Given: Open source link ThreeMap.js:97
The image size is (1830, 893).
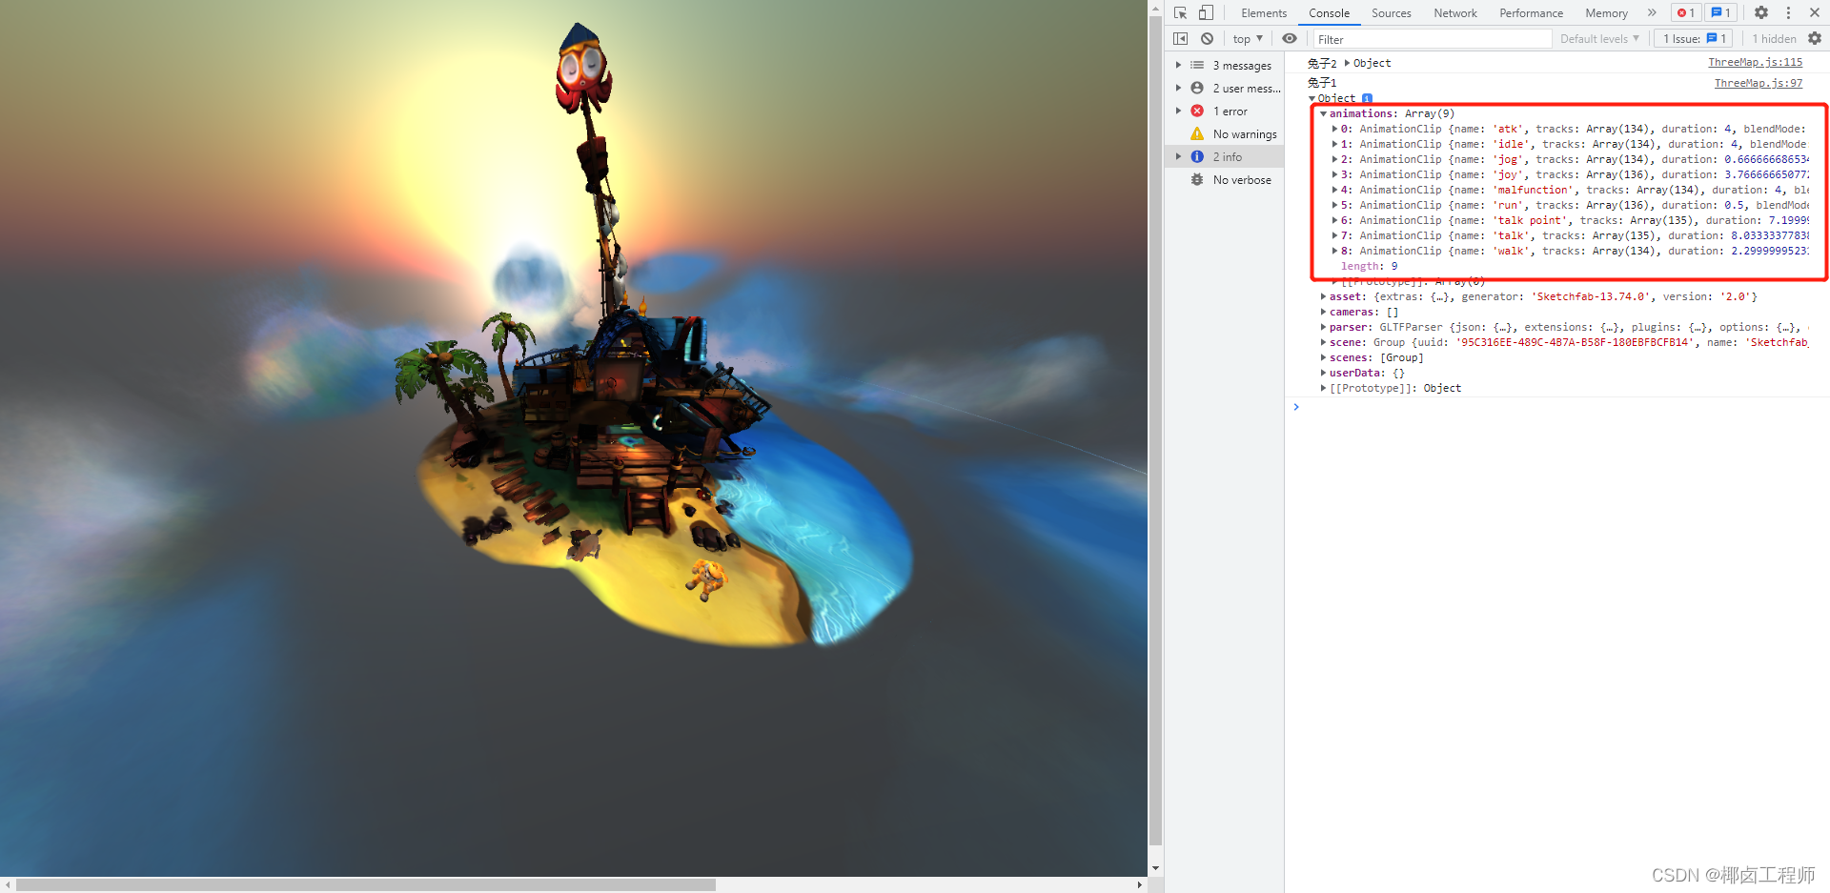Looking at the screenshot, I should (1759, 83).
